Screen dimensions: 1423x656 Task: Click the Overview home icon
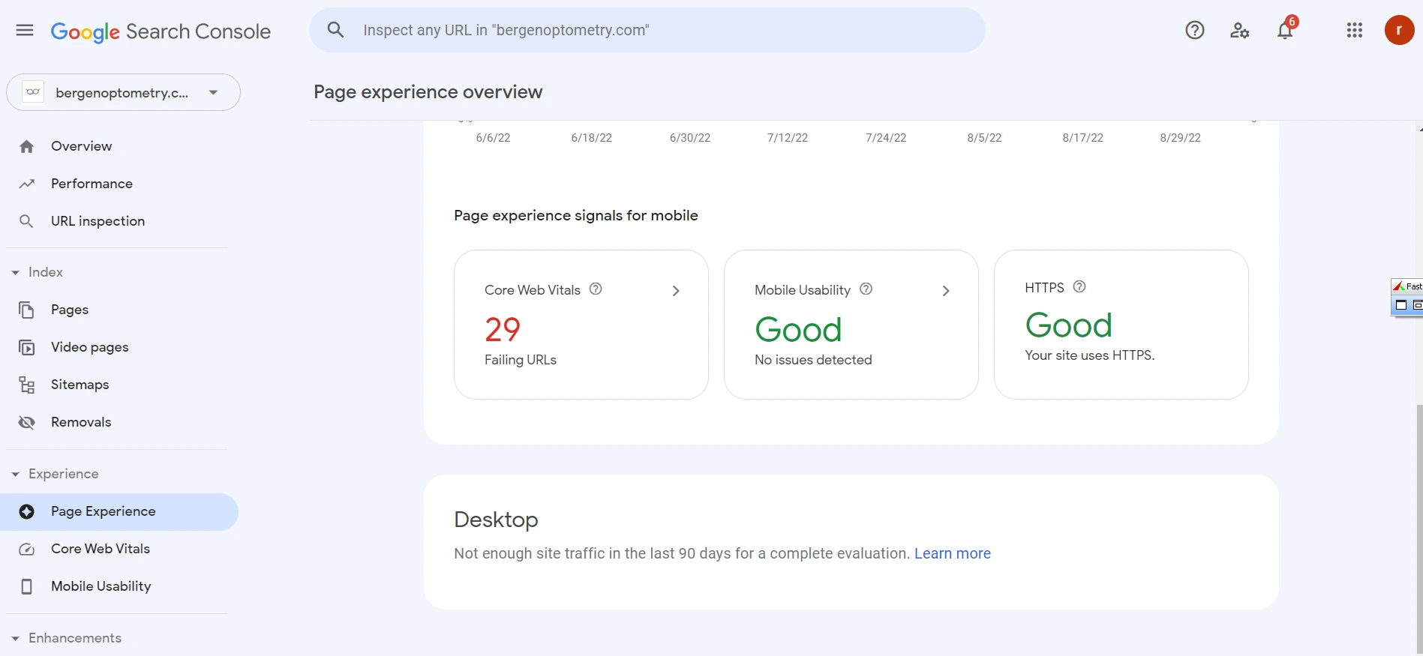coord(27,146)
